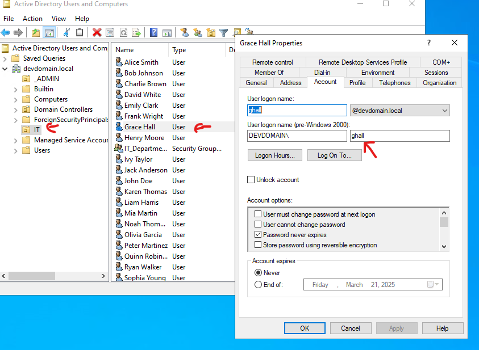The width and height of the screenshot is (479, 350).
Task: Open the View menu
Action: (59, 19)
